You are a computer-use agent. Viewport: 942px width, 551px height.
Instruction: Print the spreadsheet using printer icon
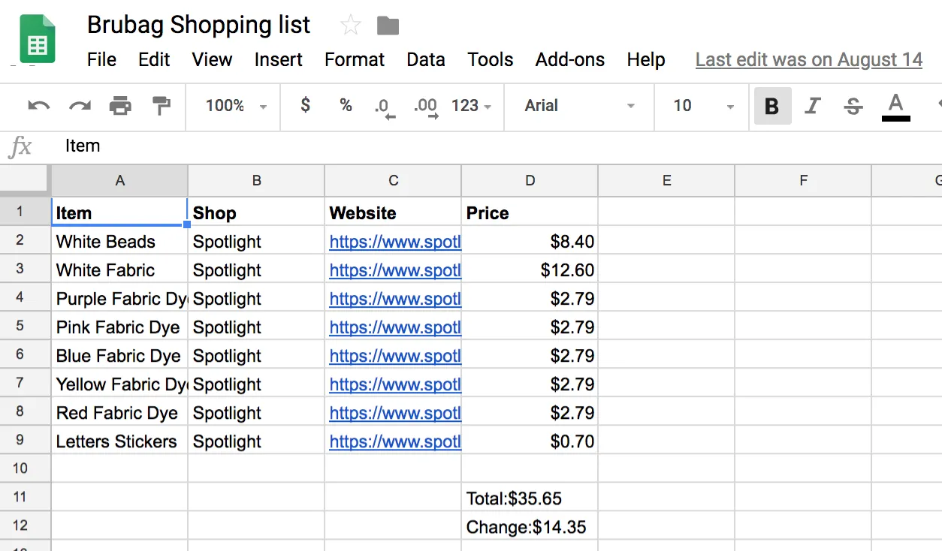click(120, 106)
